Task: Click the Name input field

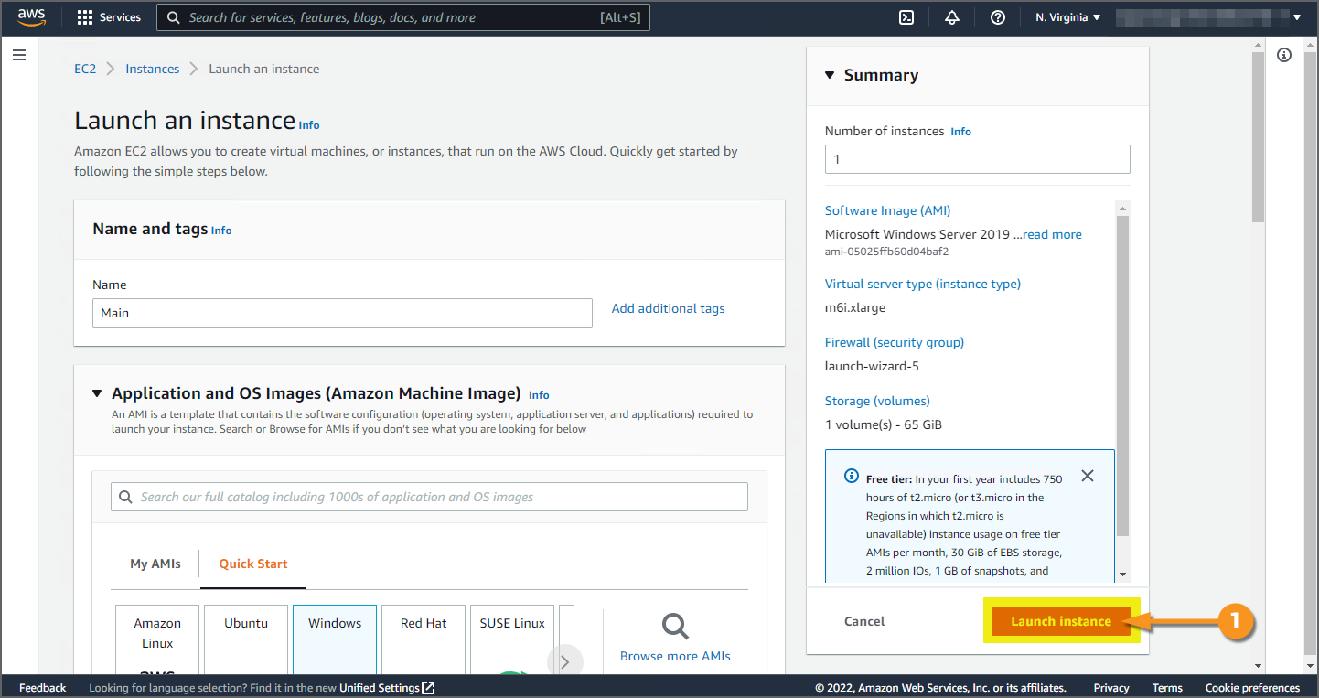Action: coord(342,313)
